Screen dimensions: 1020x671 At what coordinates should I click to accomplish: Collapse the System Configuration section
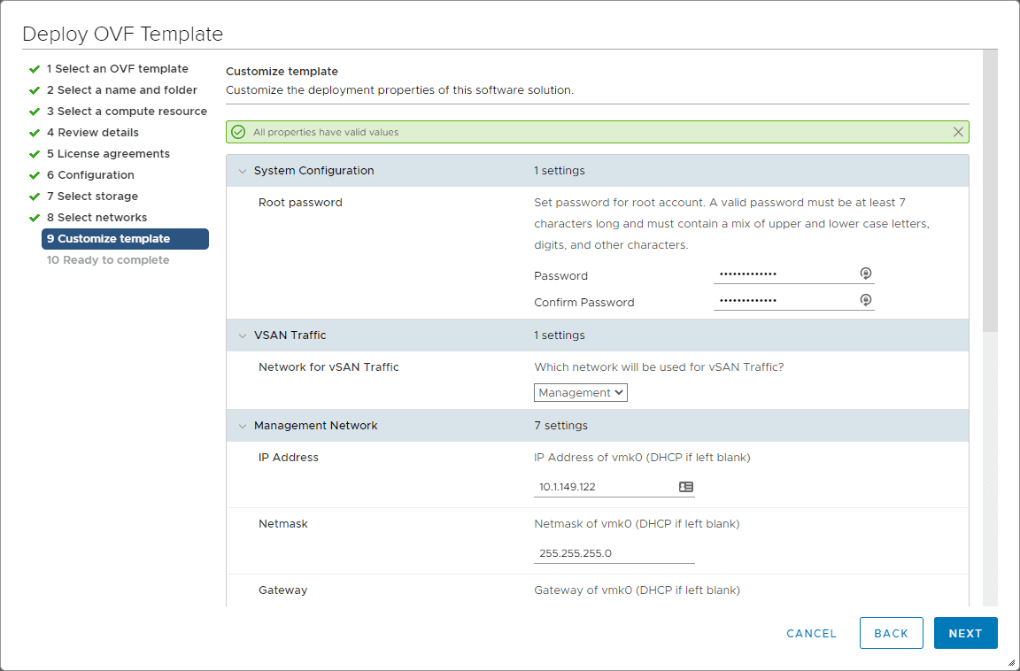[x=243, y=171]
